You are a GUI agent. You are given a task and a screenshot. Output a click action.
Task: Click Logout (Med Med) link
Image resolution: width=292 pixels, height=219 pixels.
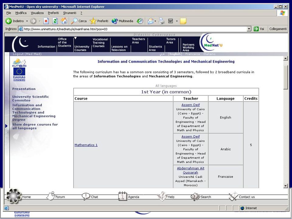tap(27, 54)
